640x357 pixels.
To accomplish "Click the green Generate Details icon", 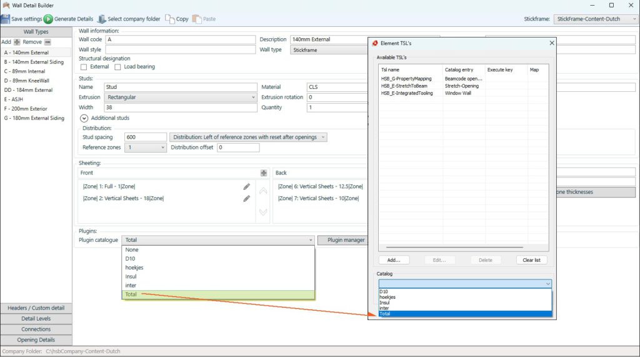I will coord(48,19).
